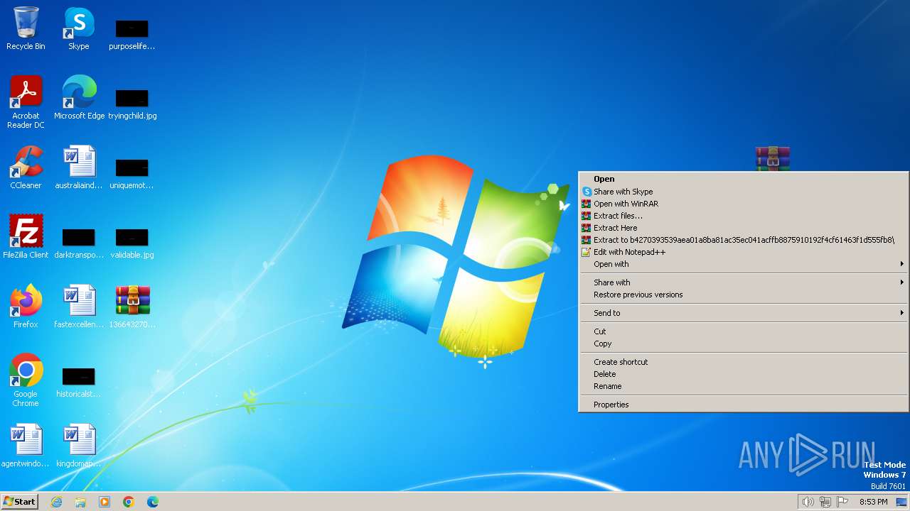Screen dimensions: 910x511
Task: Select Open with WinRAR
Action: pyautogui.click(x=744, y=204)
